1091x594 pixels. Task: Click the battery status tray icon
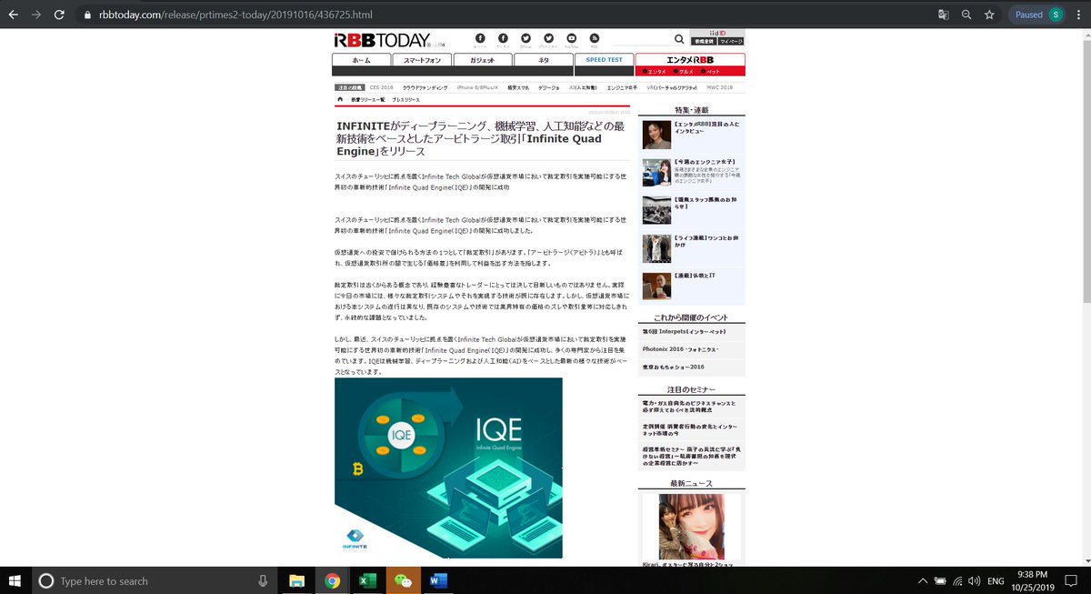[x=940, y=580]
